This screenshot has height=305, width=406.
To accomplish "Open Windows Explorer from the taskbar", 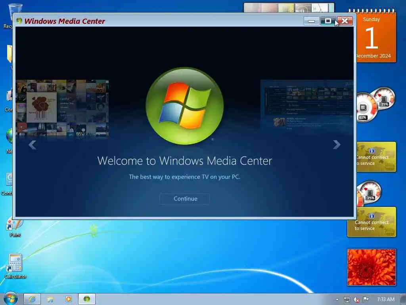I will tap(50, 299).
